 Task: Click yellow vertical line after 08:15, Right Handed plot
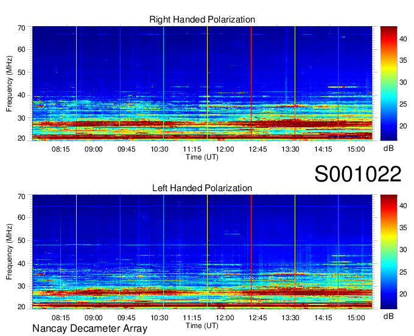pos(76,83)
